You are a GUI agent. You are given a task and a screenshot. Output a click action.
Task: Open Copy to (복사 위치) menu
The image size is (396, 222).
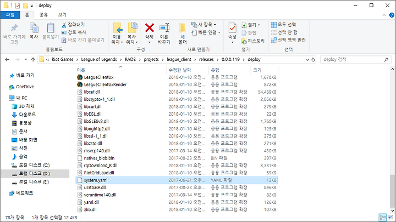tap(132, 33)
